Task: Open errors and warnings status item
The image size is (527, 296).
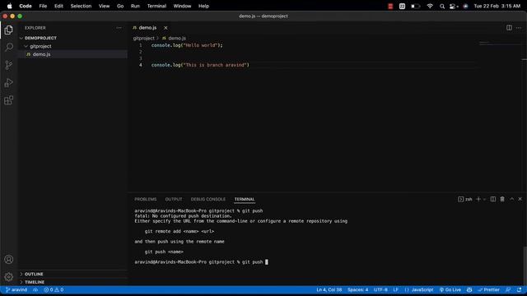Action: coord(54,289)
